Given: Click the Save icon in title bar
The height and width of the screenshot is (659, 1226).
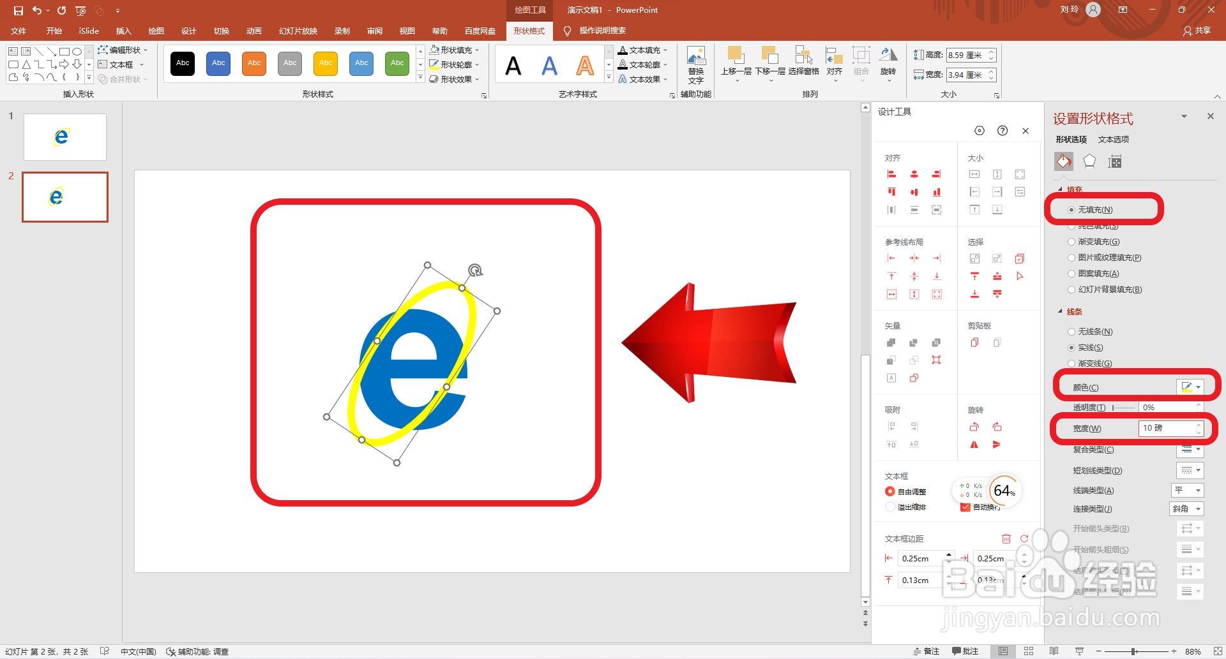Looking at the screenshot, I should tap(19, 10).
